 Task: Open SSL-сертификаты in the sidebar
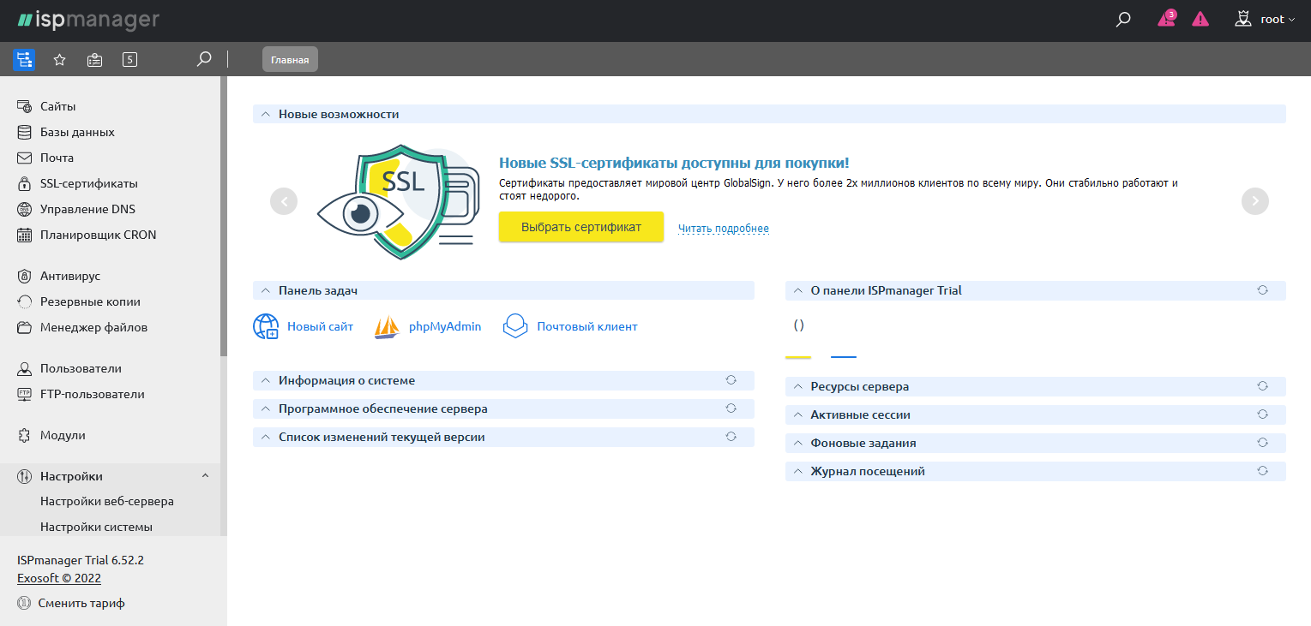pos(89,183)
